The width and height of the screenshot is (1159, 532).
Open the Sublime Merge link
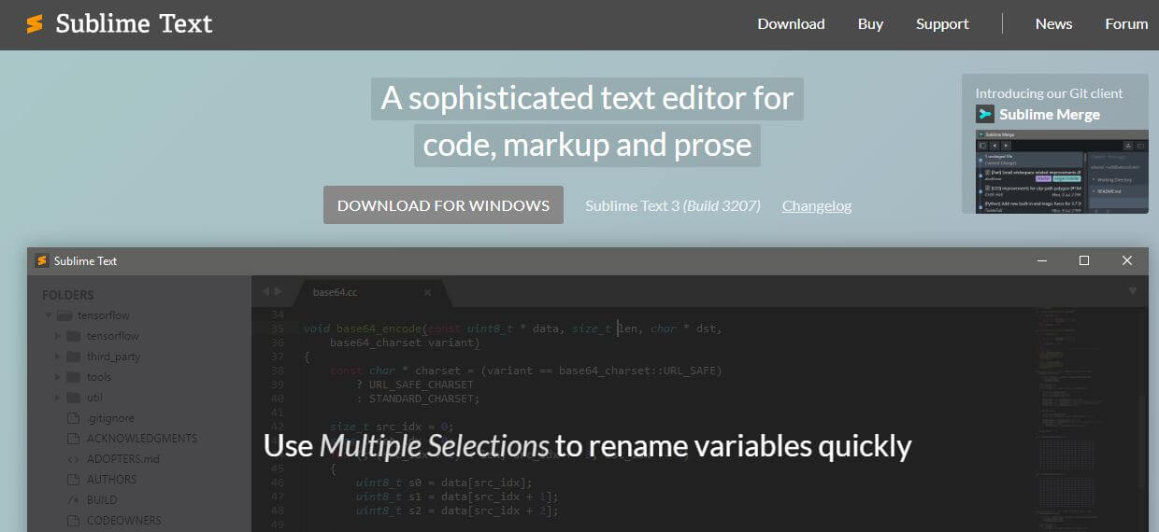1049,114
